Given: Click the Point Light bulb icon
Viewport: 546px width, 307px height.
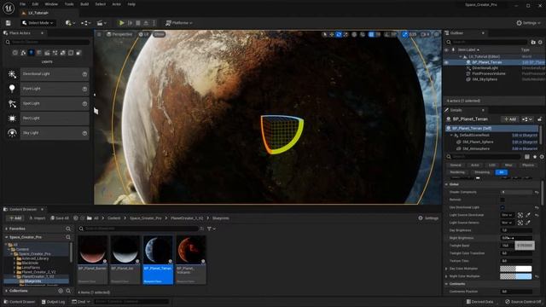Looking at the screenshot, I should (12, 89).
